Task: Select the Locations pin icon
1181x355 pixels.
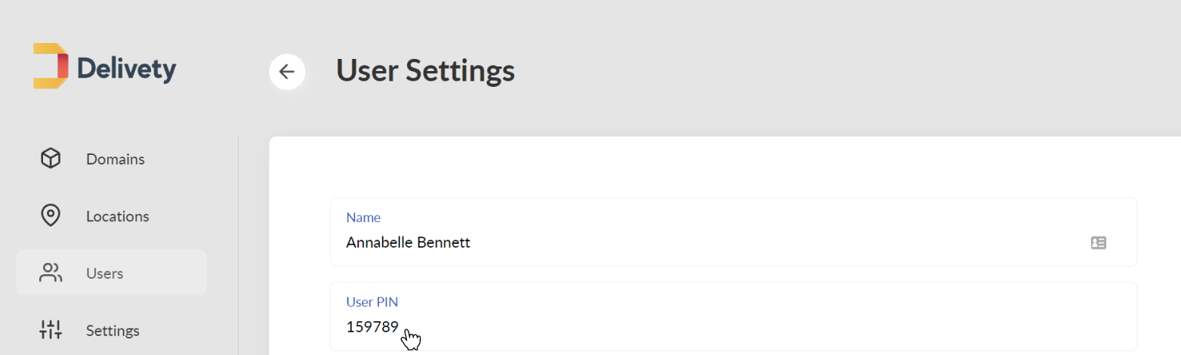Action: tap(51, 216)
